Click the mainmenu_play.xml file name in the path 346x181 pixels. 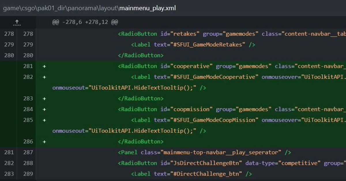click(147, 8)
